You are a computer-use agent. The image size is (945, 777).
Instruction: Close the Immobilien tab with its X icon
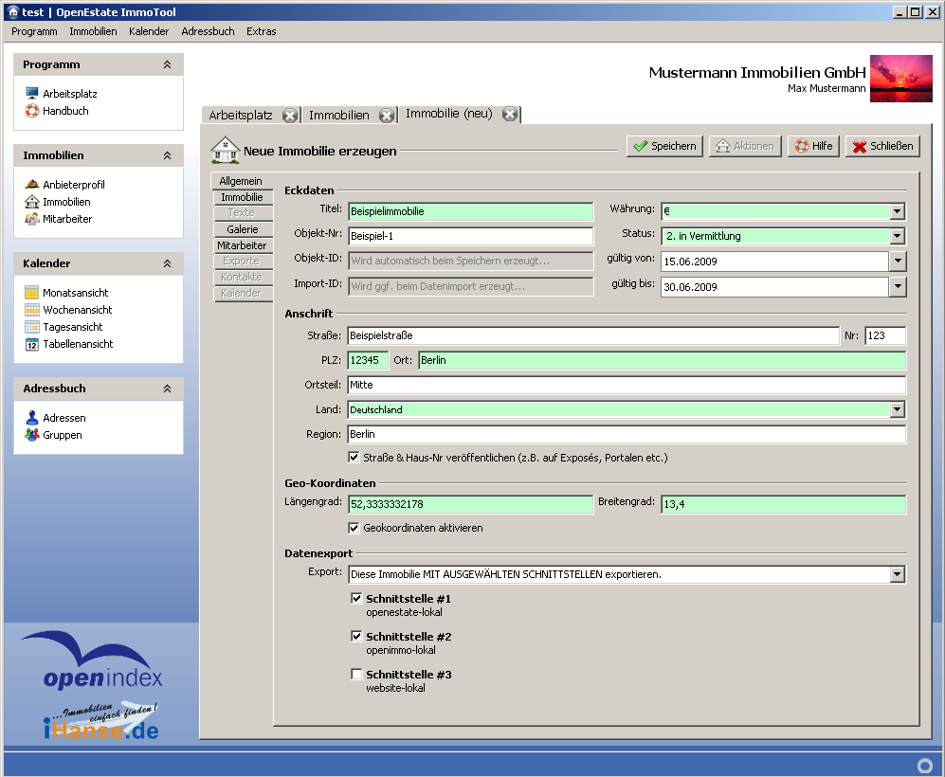(387, 116)
